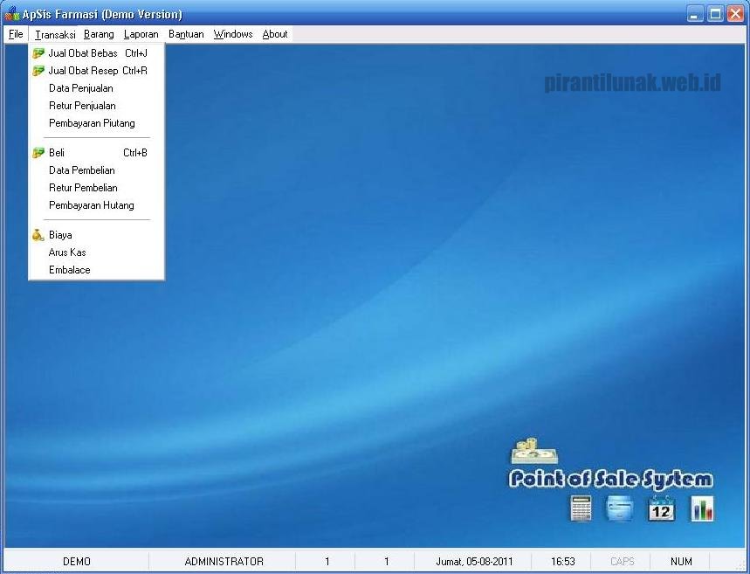Select Arus Kas menu entry
The image size is (750, 574).
pyautogui.click(x=97, y=252)
